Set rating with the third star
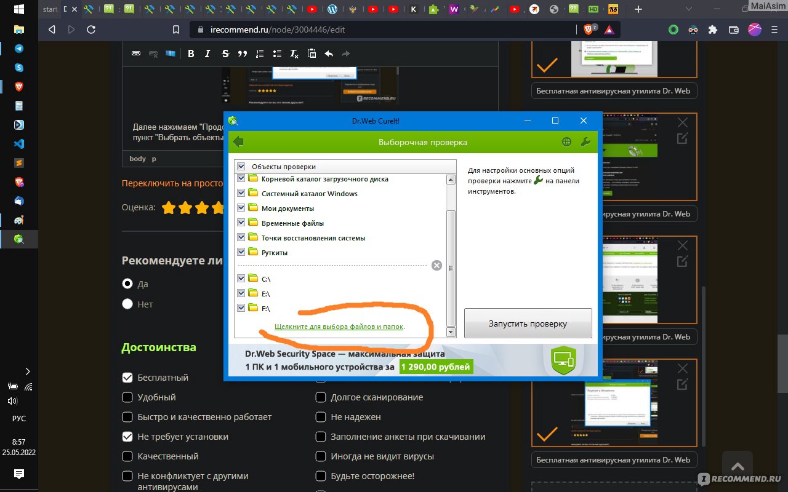 (202, 208)
